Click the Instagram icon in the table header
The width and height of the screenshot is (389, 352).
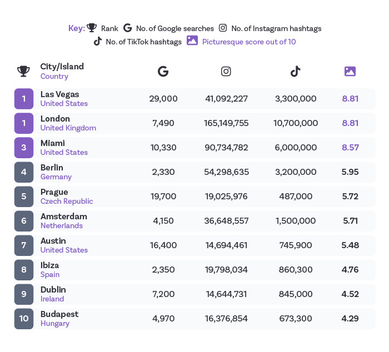(226, 71)
